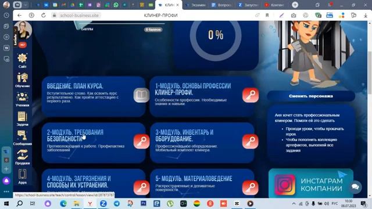The height and width of the screenshot is (209, 372).
Task: Expand the tab group dropdown arrow
Action: tap(26, 5)
